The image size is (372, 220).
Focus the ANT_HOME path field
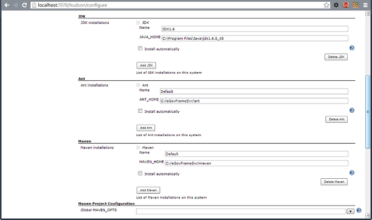click(254, 101)
